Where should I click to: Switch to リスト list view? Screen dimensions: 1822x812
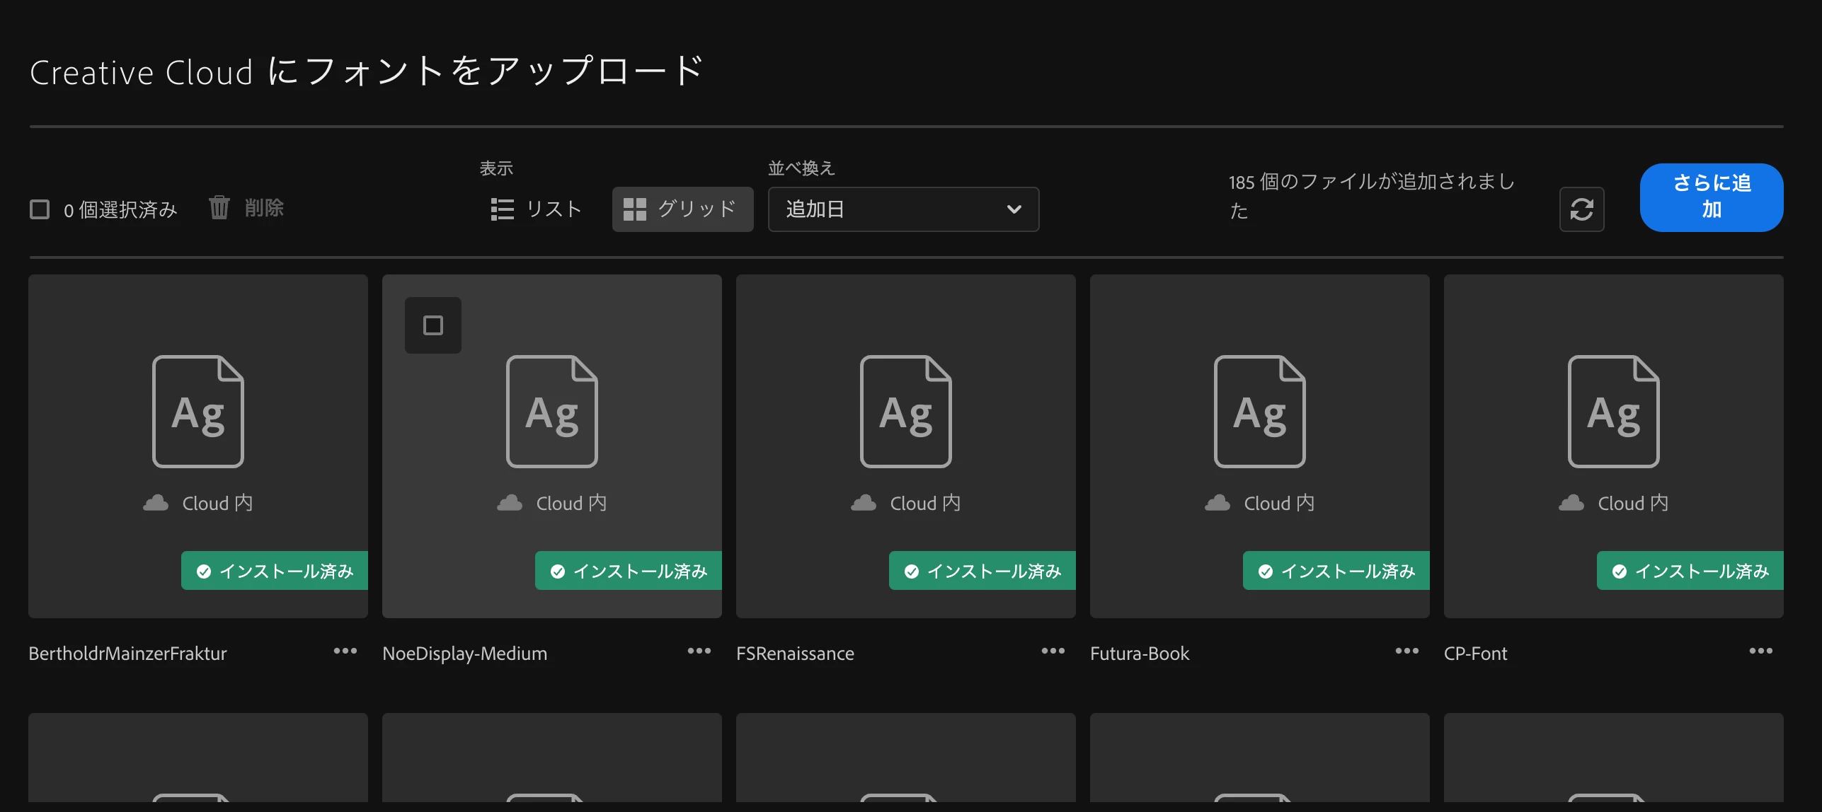click(537, 209)
